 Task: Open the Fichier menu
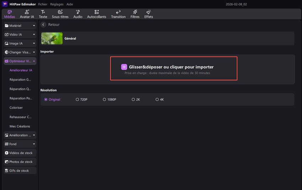click(43, 4)
